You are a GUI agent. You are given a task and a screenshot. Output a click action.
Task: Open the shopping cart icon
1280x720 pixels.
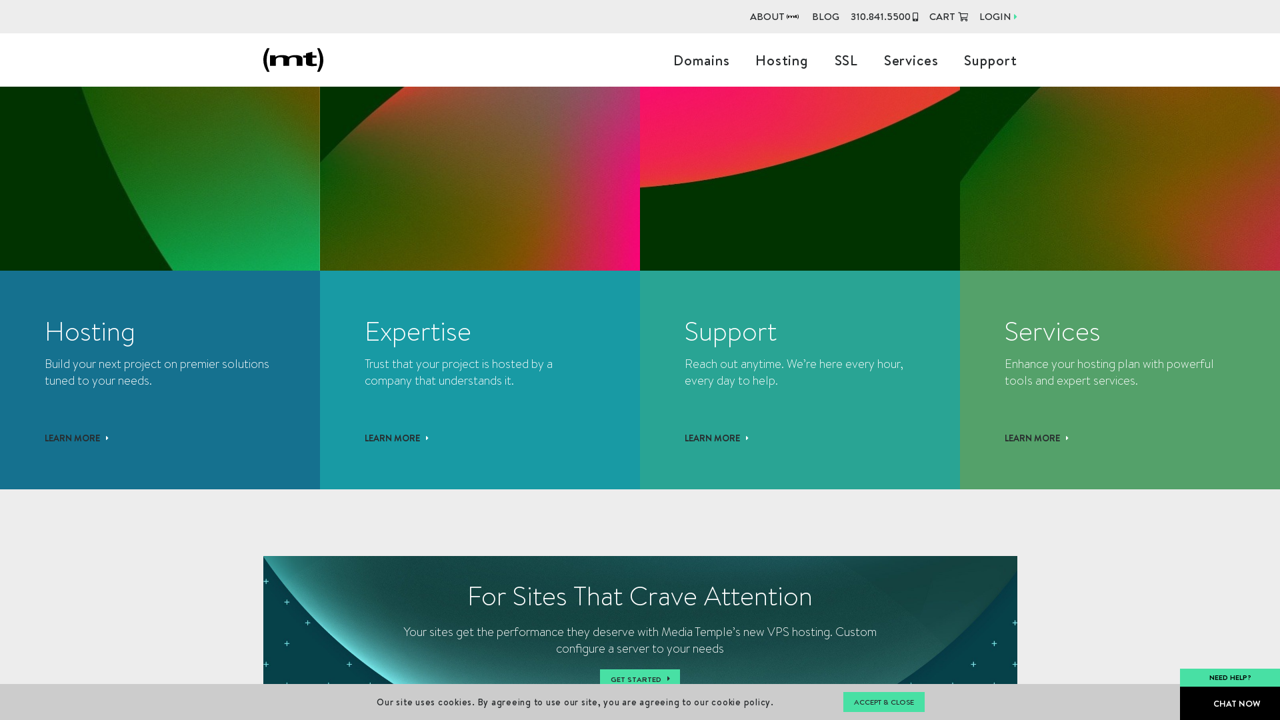[963, 17]
